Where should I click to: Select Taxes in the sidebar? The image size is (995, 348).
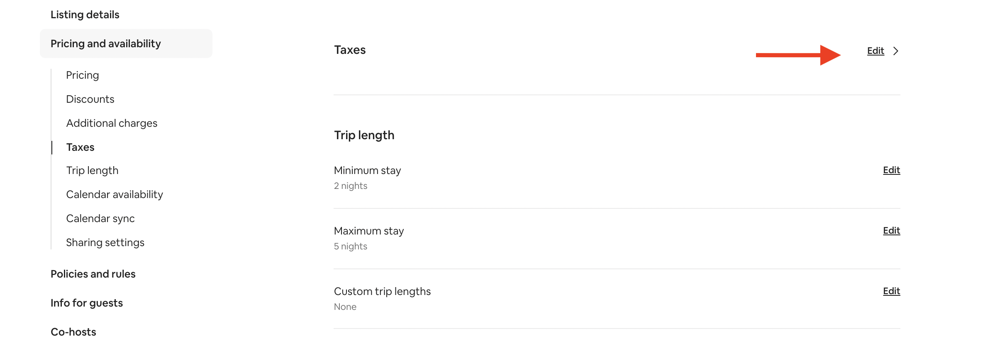tap(80, 147)
